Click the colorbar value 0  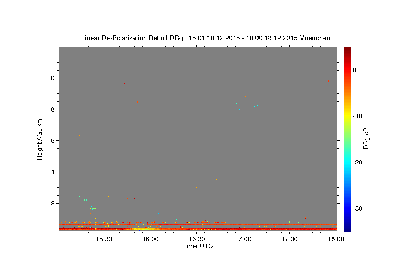click(355, 70)
